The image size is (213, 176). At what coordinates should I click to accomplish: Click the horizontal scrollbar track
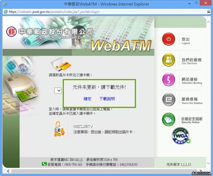coord(105,171)
